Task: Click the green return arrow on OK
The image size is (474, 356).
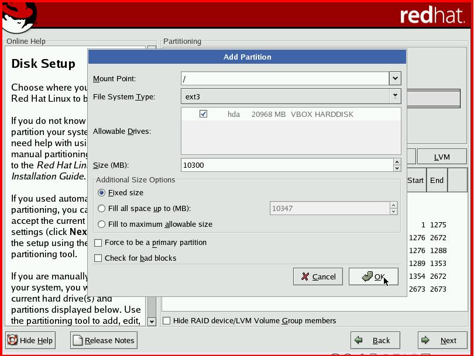Action: pos(367,276)
